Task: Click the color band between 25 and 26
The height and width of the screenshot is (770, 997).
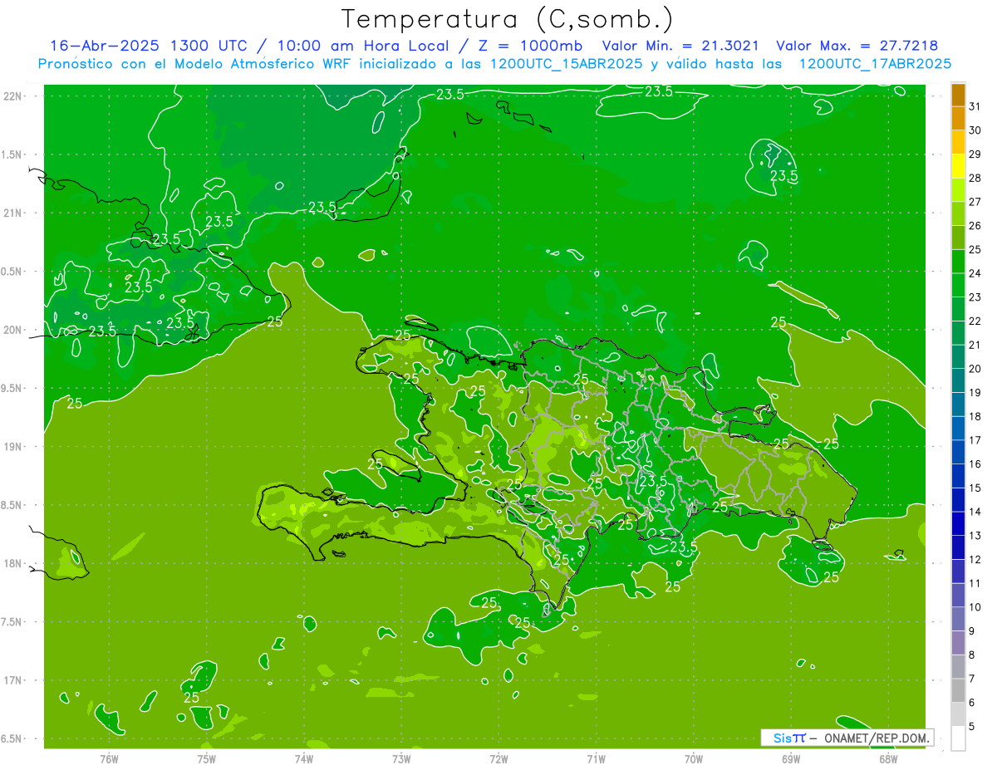Action: (x=958, y=238)
